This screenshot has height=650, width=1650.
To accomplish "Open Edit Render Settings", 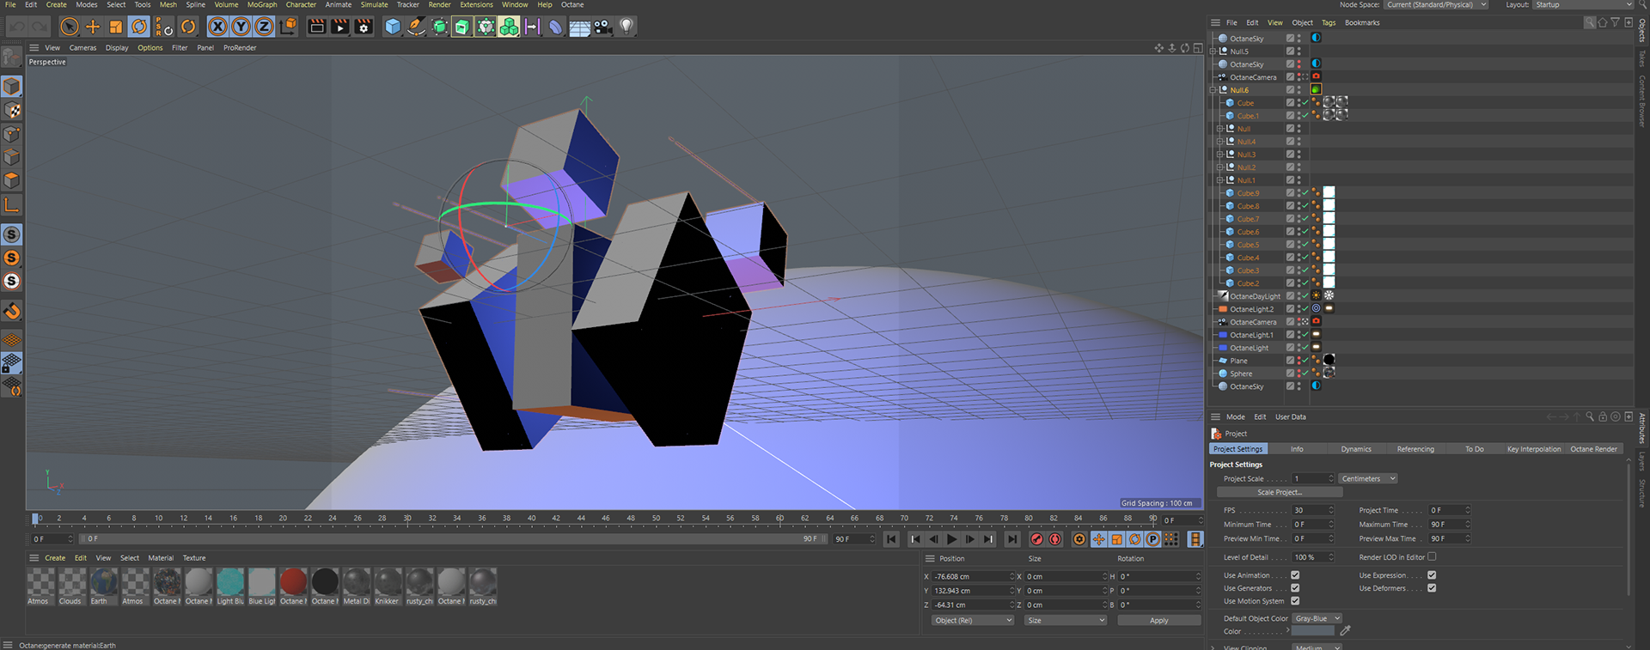I will tap(364, 27).
